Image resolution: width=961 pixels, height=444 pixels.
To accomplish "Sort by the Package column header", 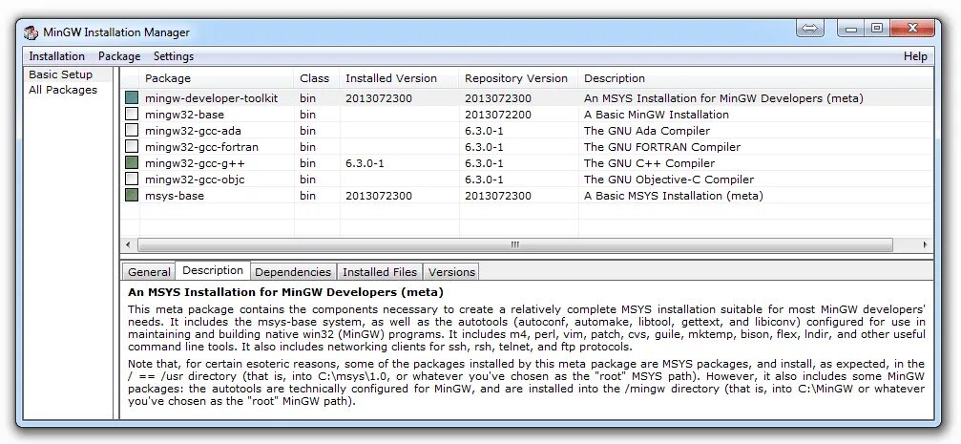I will (217, 78).
